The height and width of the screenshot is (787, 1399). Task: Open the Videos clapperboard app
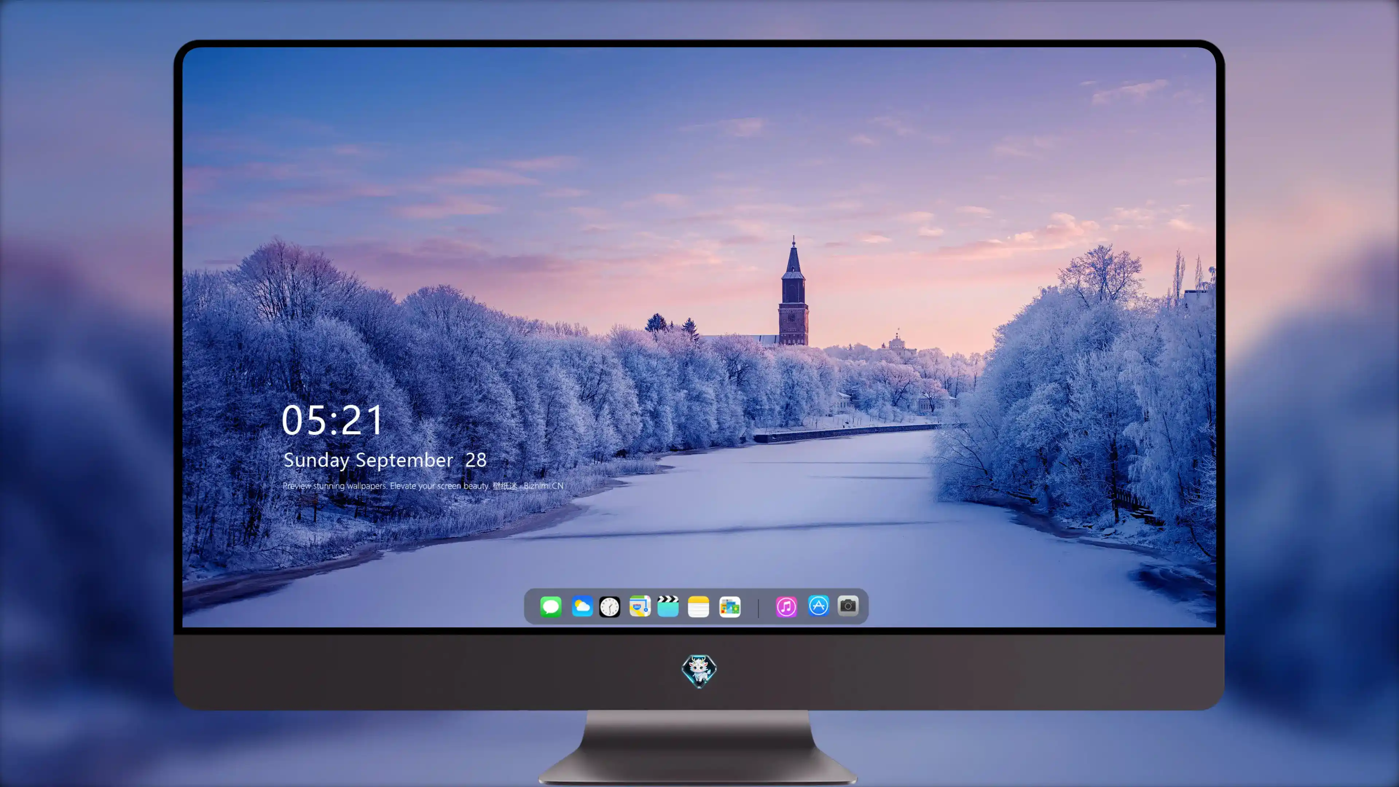(668, 606)
